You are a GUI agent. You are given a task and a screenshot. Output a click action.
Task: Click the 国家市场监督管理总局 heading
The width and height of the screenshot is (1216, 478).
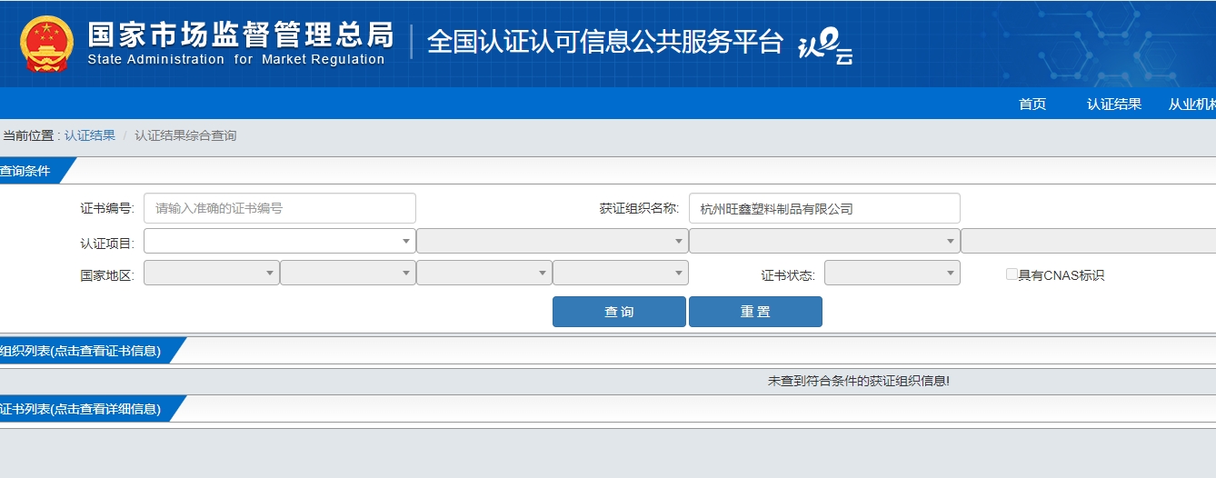pos(241,35)
